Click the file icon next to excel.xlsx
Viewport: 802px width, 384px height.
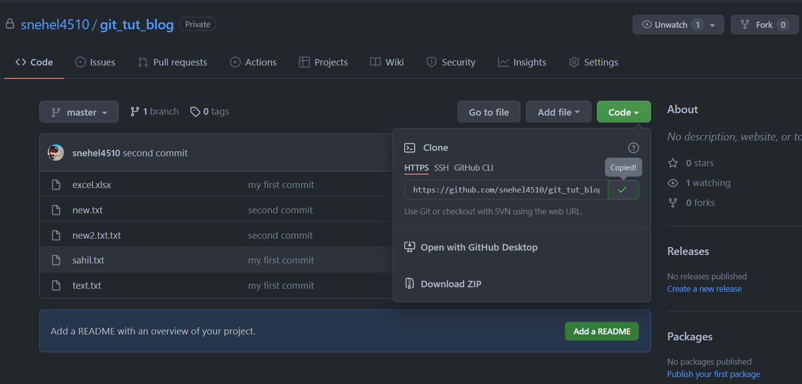(56, 185)
